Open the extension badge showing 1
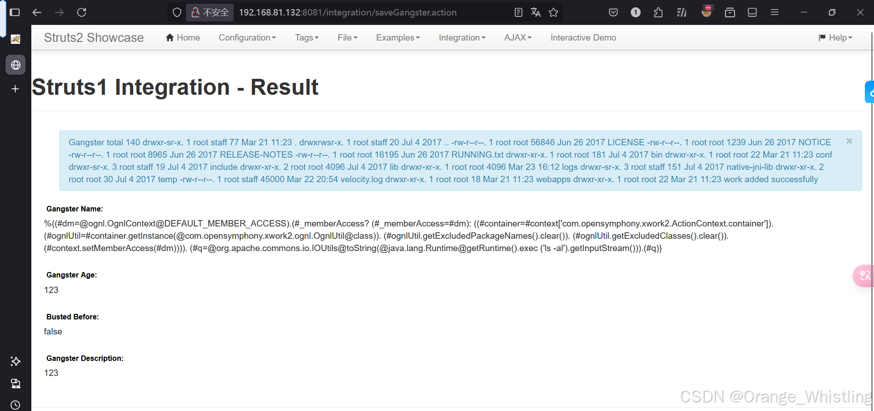 coord(636,12)
